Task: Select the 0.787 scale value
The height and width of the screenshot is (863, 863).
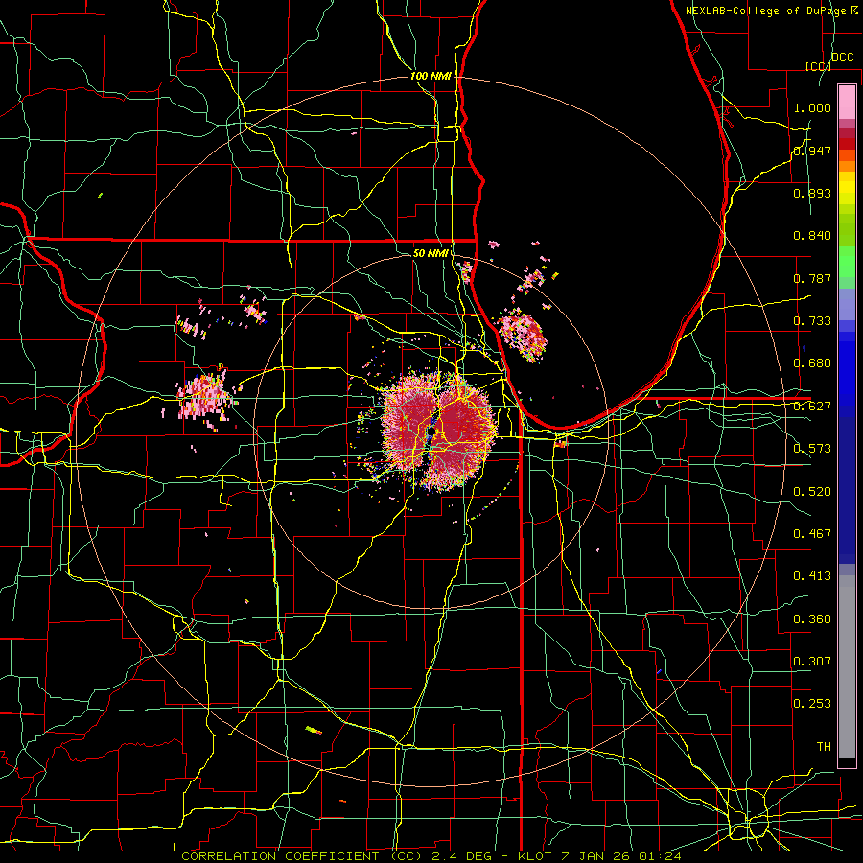Action: pyautogui.click(x=812, y=278)
